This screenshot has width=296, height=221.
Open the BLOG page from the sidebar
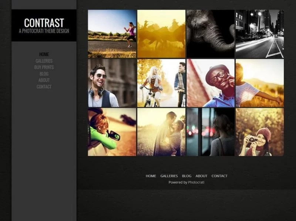pos(44,74)
